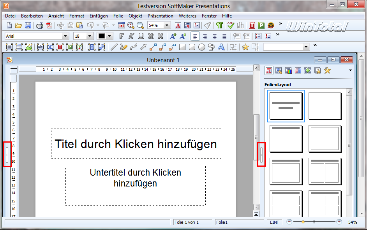Viewport: 367px width, 230px height.
Task: Insert a movie frame with filmstrip icon
Action: coord(92,47)
